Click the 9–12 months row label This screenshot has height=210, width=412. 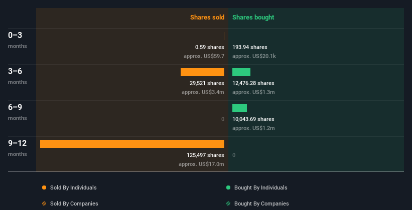(18, 148)
